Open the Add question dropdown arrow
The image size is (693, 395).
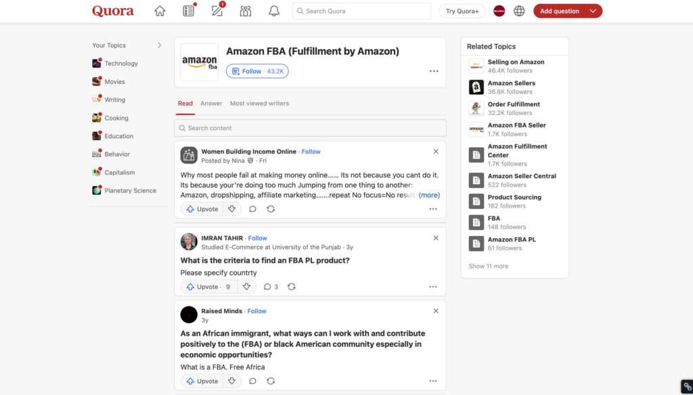click(x=594, y=11)
